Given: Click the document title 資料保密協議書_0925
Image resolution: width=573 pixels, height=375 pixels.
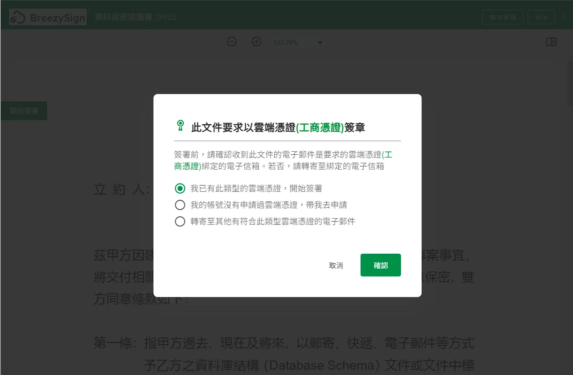Looking at the screenshot, I should pos(135,17).
